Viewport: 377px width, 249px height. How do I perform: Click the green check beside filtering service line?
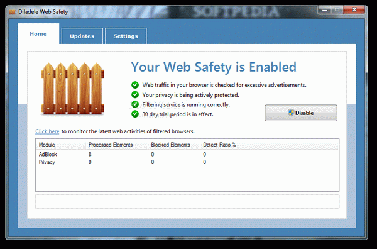pyautogui.click(x=135, y=104)
